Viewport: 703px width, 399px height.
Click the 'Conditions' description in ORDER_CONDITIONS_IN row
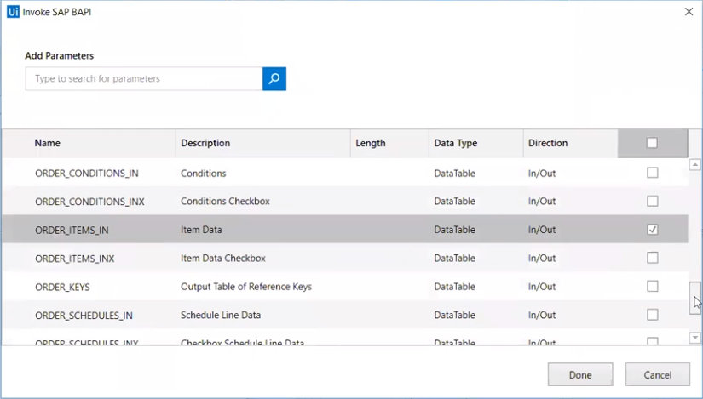(203, 174)
